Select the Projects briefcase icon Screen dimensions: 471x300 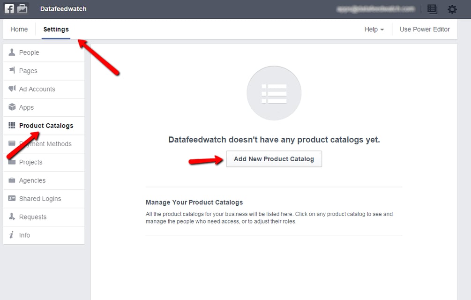point(12,162)
